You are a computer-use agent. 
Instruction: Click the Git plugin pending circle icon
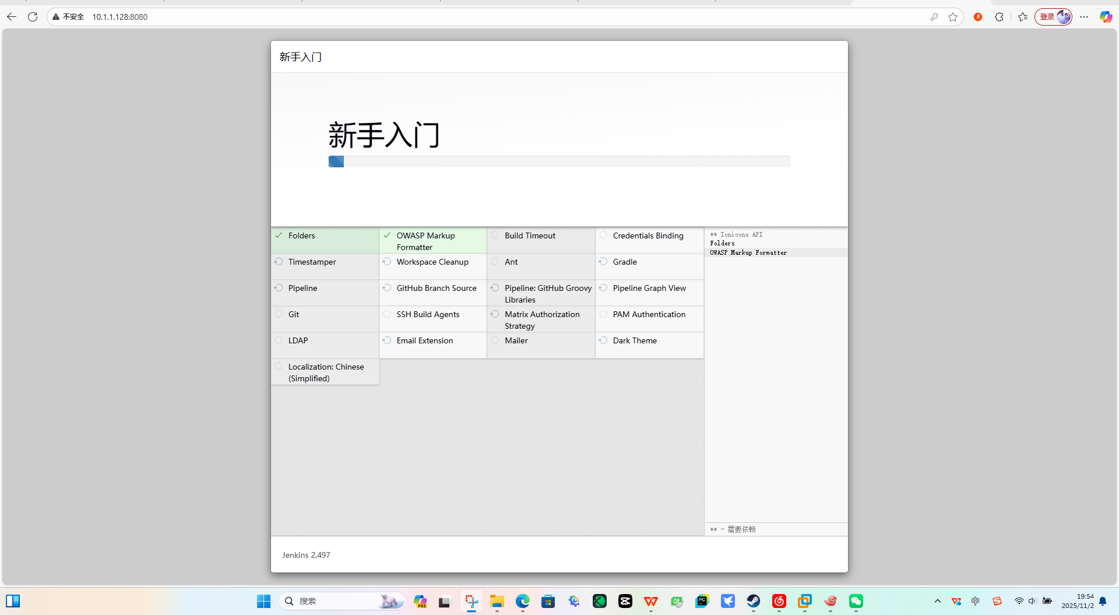pyautogui.click(x=279, y=314)
